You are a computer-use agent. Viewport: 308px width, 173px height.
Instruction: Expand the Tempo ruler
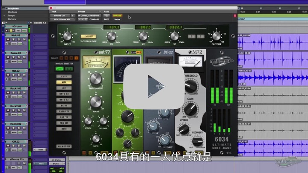(4, 15)
